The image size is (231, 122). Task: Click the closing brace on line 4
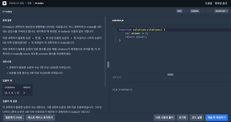120,41
